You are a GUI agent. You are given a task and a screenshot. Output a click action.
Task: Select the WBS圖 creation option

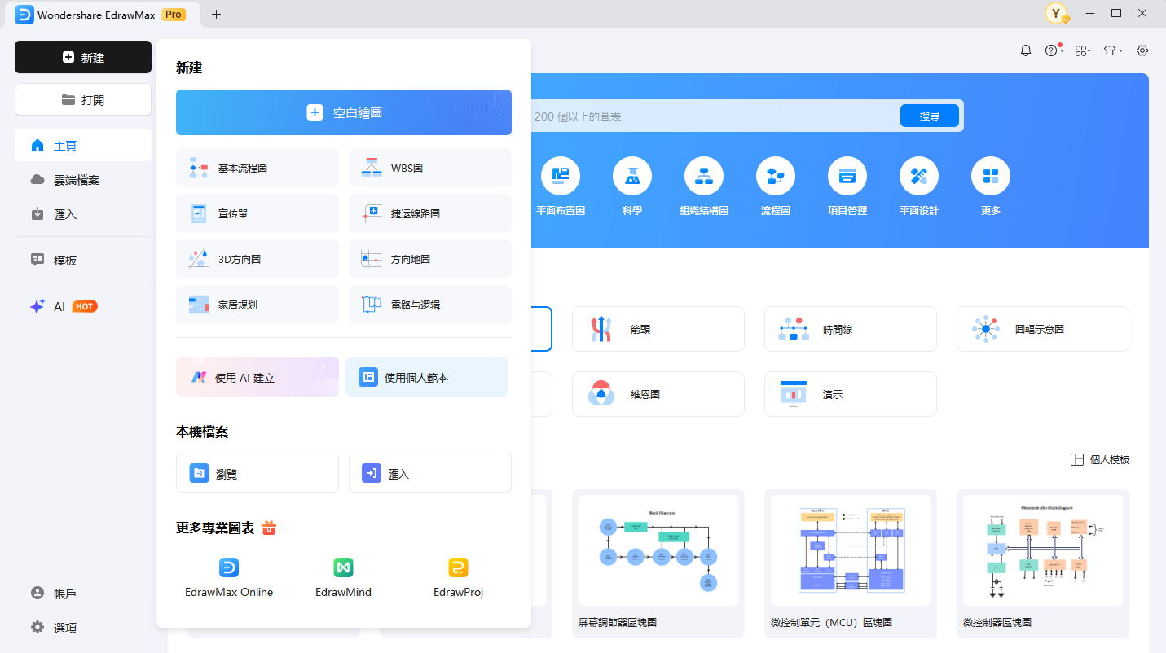[429, 168]
